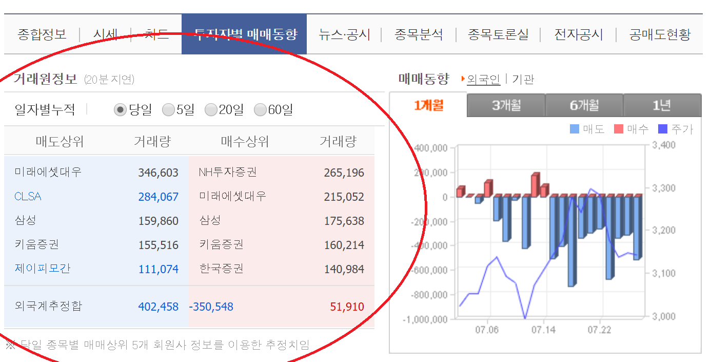Screen dimensions: 711x362
Task: Click the 외국인 link
Action: tap(483, 79)
